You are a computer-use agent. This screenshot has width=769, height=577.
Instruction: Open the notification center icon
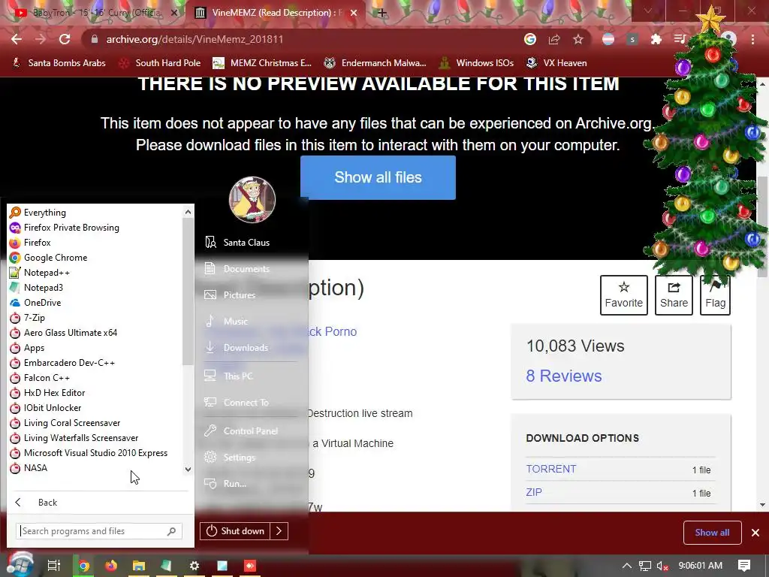click(744, 566)
